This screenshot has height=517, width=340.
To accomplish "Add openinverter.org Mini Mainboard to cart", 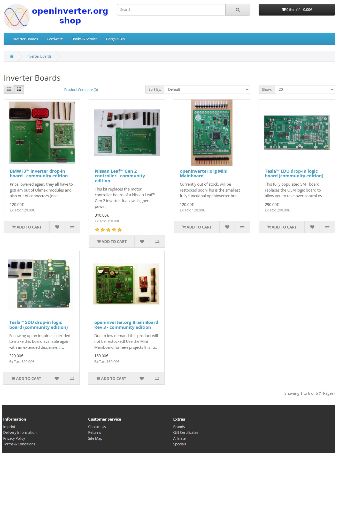I will click(197, 227).
